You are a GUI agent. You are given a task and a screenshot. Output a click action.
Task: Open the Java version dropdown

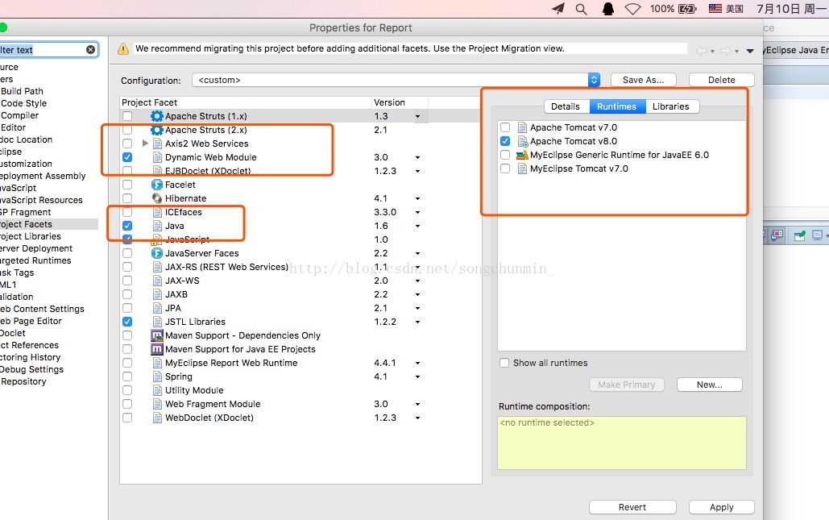417,227
